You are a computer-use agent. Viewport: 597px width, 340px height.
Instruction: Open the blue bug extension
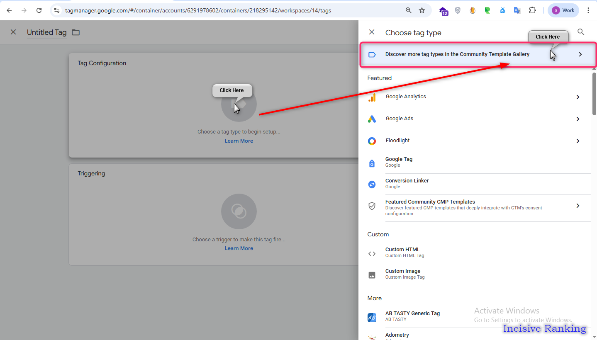click(x=502, y=10)
